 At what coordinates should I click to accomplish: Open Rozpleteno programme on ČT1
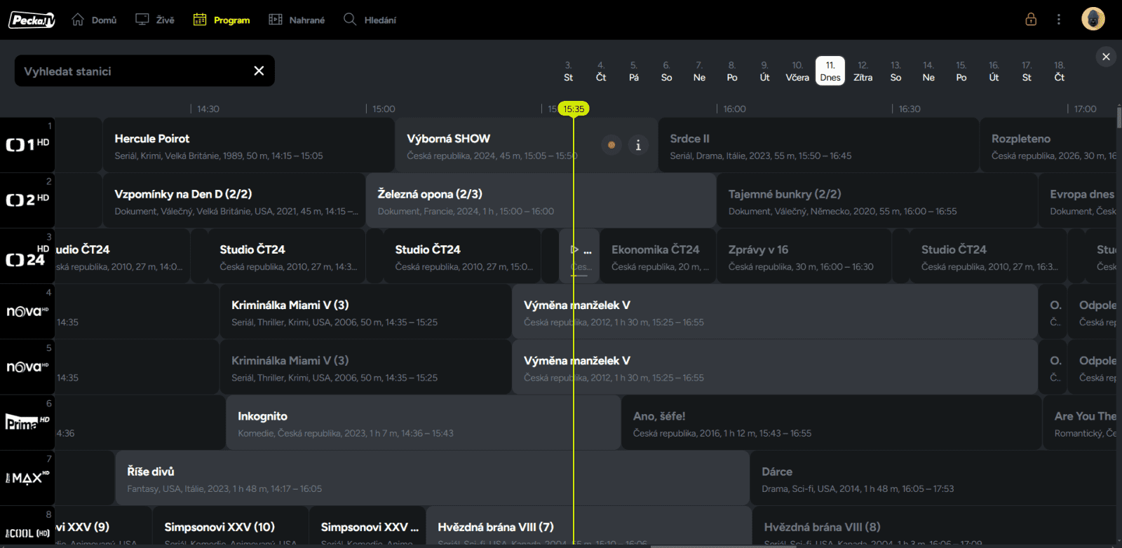click(1048, 145)
